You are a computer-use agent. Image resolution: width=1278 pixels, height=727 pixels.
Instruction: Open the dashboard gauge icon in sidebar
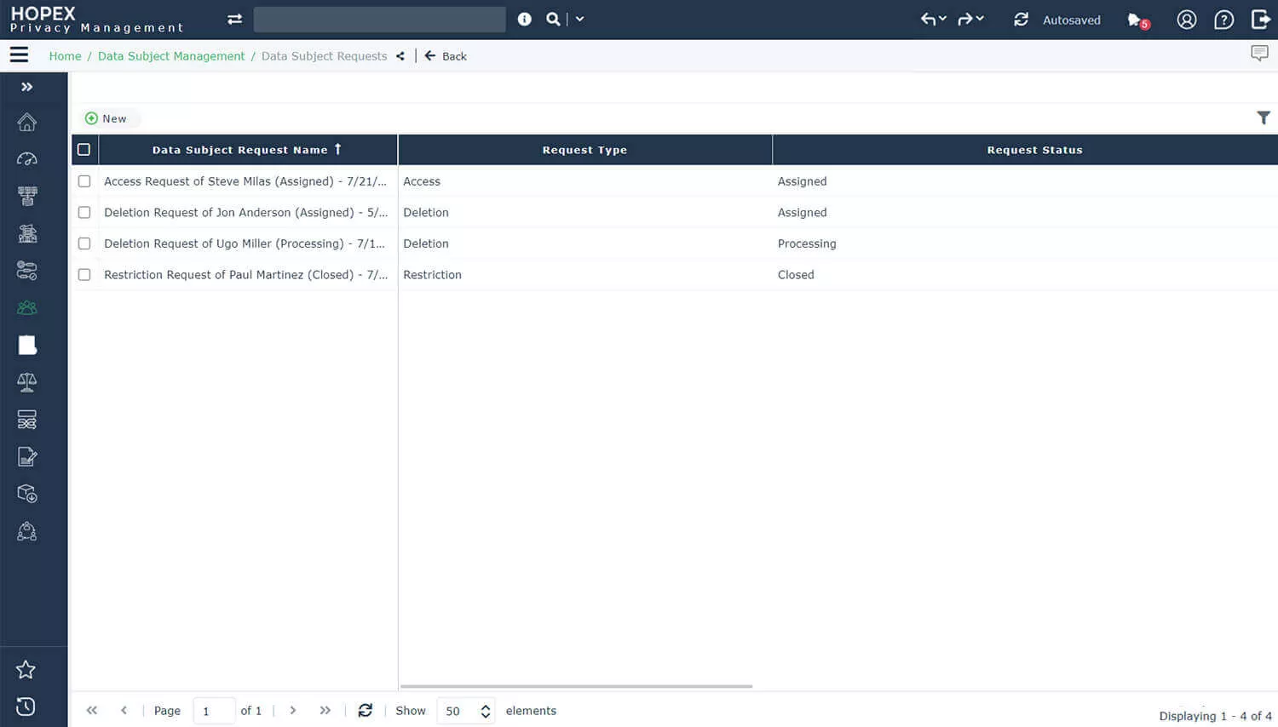tap(27, 159)
